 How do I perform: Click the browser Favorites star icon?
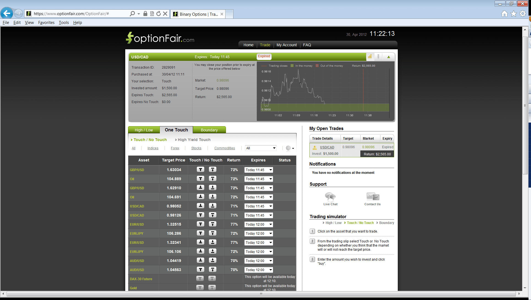point(514,13)
